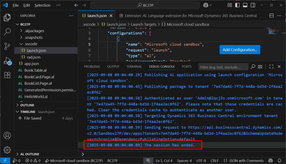The width and height of the screenshot is (286, 164).
Task: Expand the OUTLINE section
Action: [27, 105]
